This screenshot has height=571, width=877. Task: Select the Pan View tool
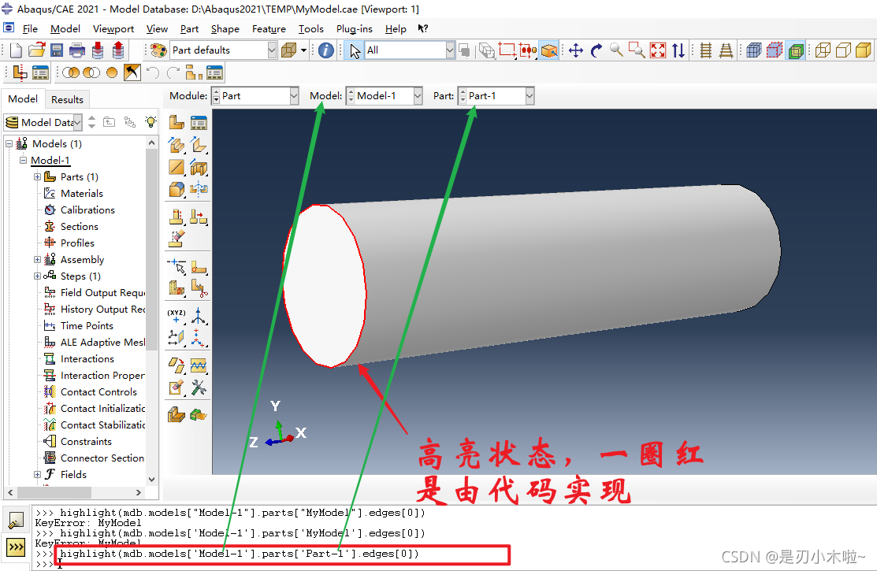coord(576,50)
